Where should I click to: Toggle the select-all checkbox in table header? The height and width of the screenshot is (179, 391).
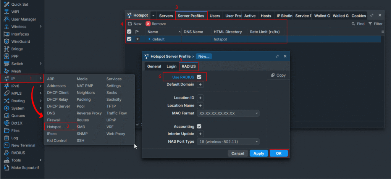pyautogui.click(x=129, y=32)
